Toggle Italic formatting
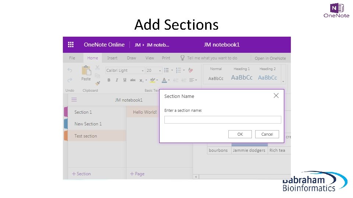353x198 pixels. (x=117, y=80)
